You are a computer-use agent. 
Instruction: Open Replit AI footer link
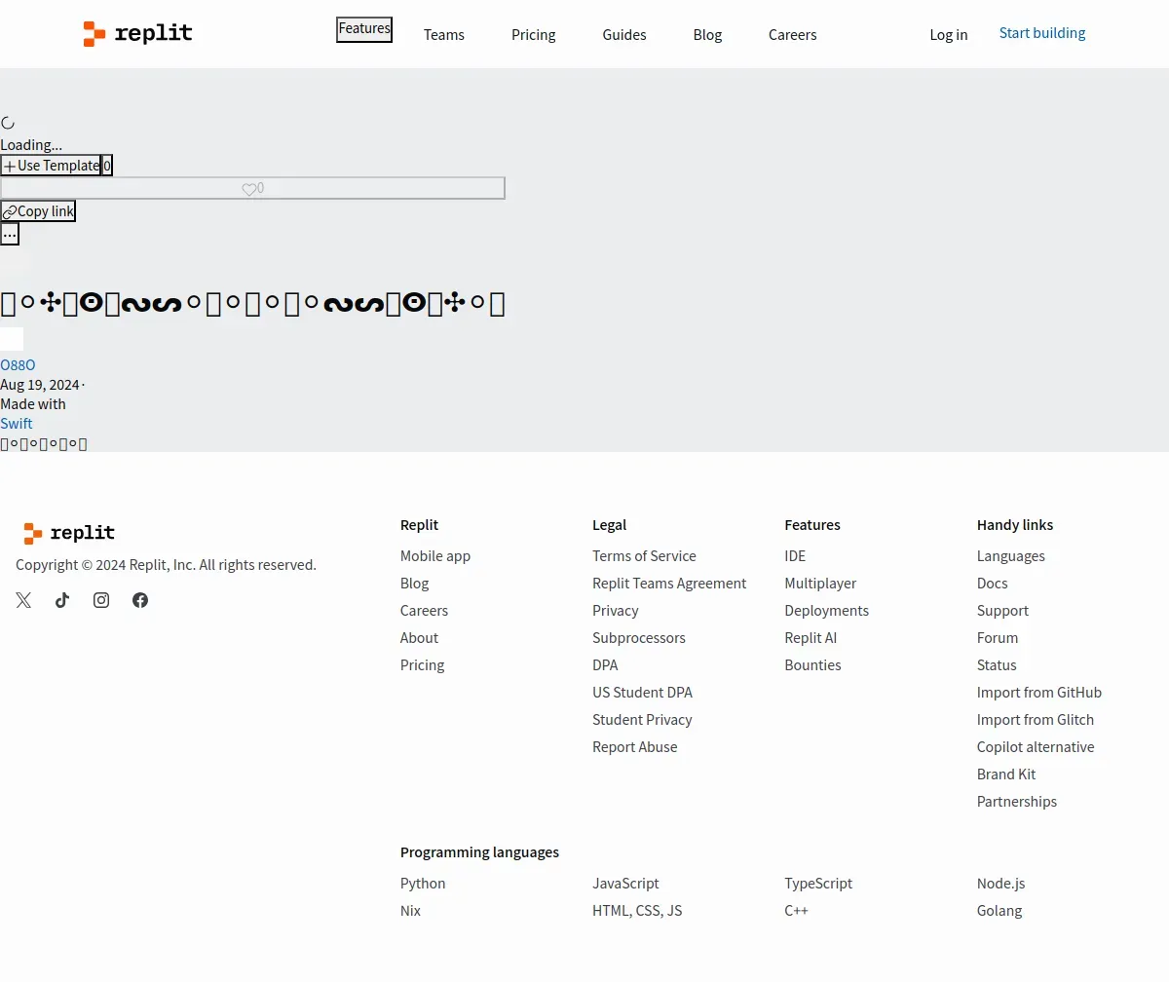[x=811, y=638]
